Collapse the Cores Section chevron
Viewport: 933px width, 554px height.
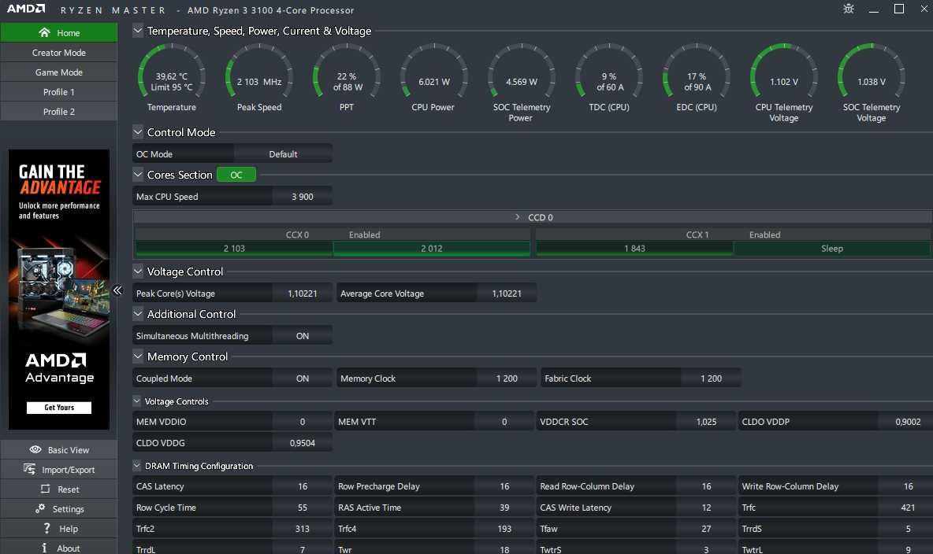pos(138,174)
